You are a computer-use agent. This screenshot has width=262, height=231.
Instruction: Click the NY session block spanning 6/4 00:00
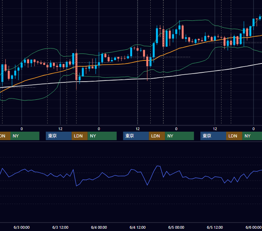102,136
